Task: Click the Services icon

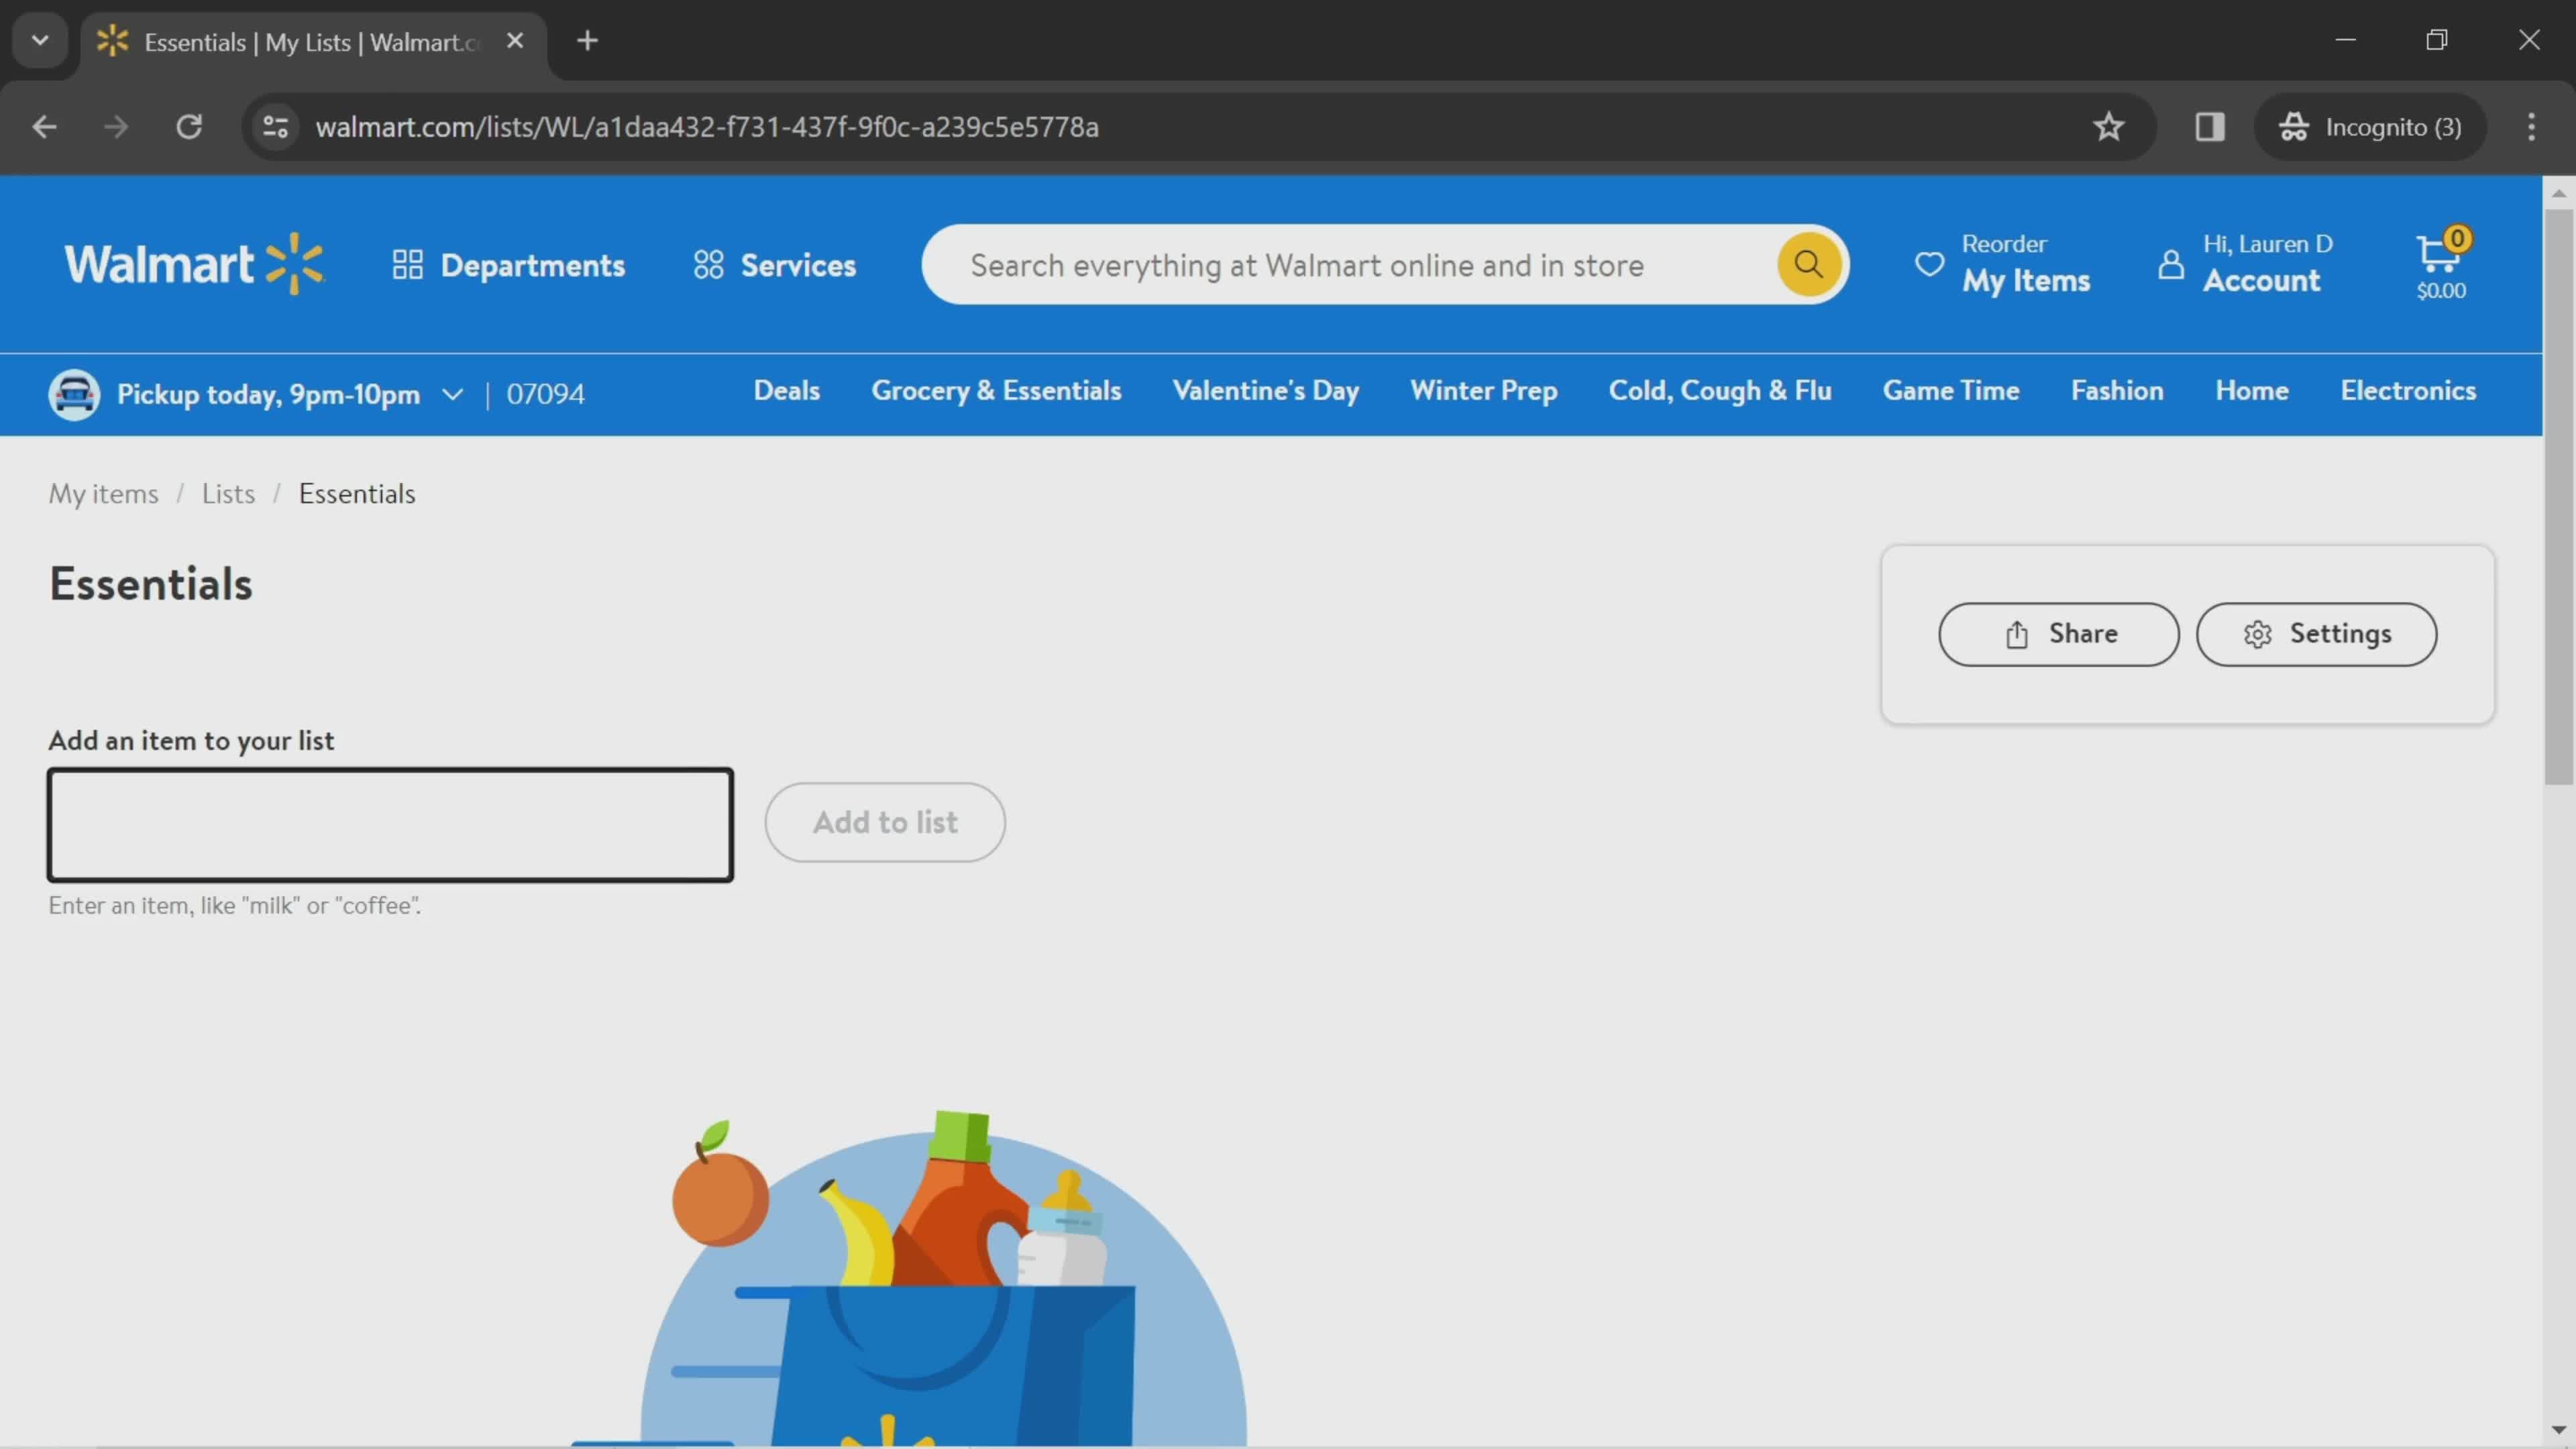Action: (x=706, y=264)
